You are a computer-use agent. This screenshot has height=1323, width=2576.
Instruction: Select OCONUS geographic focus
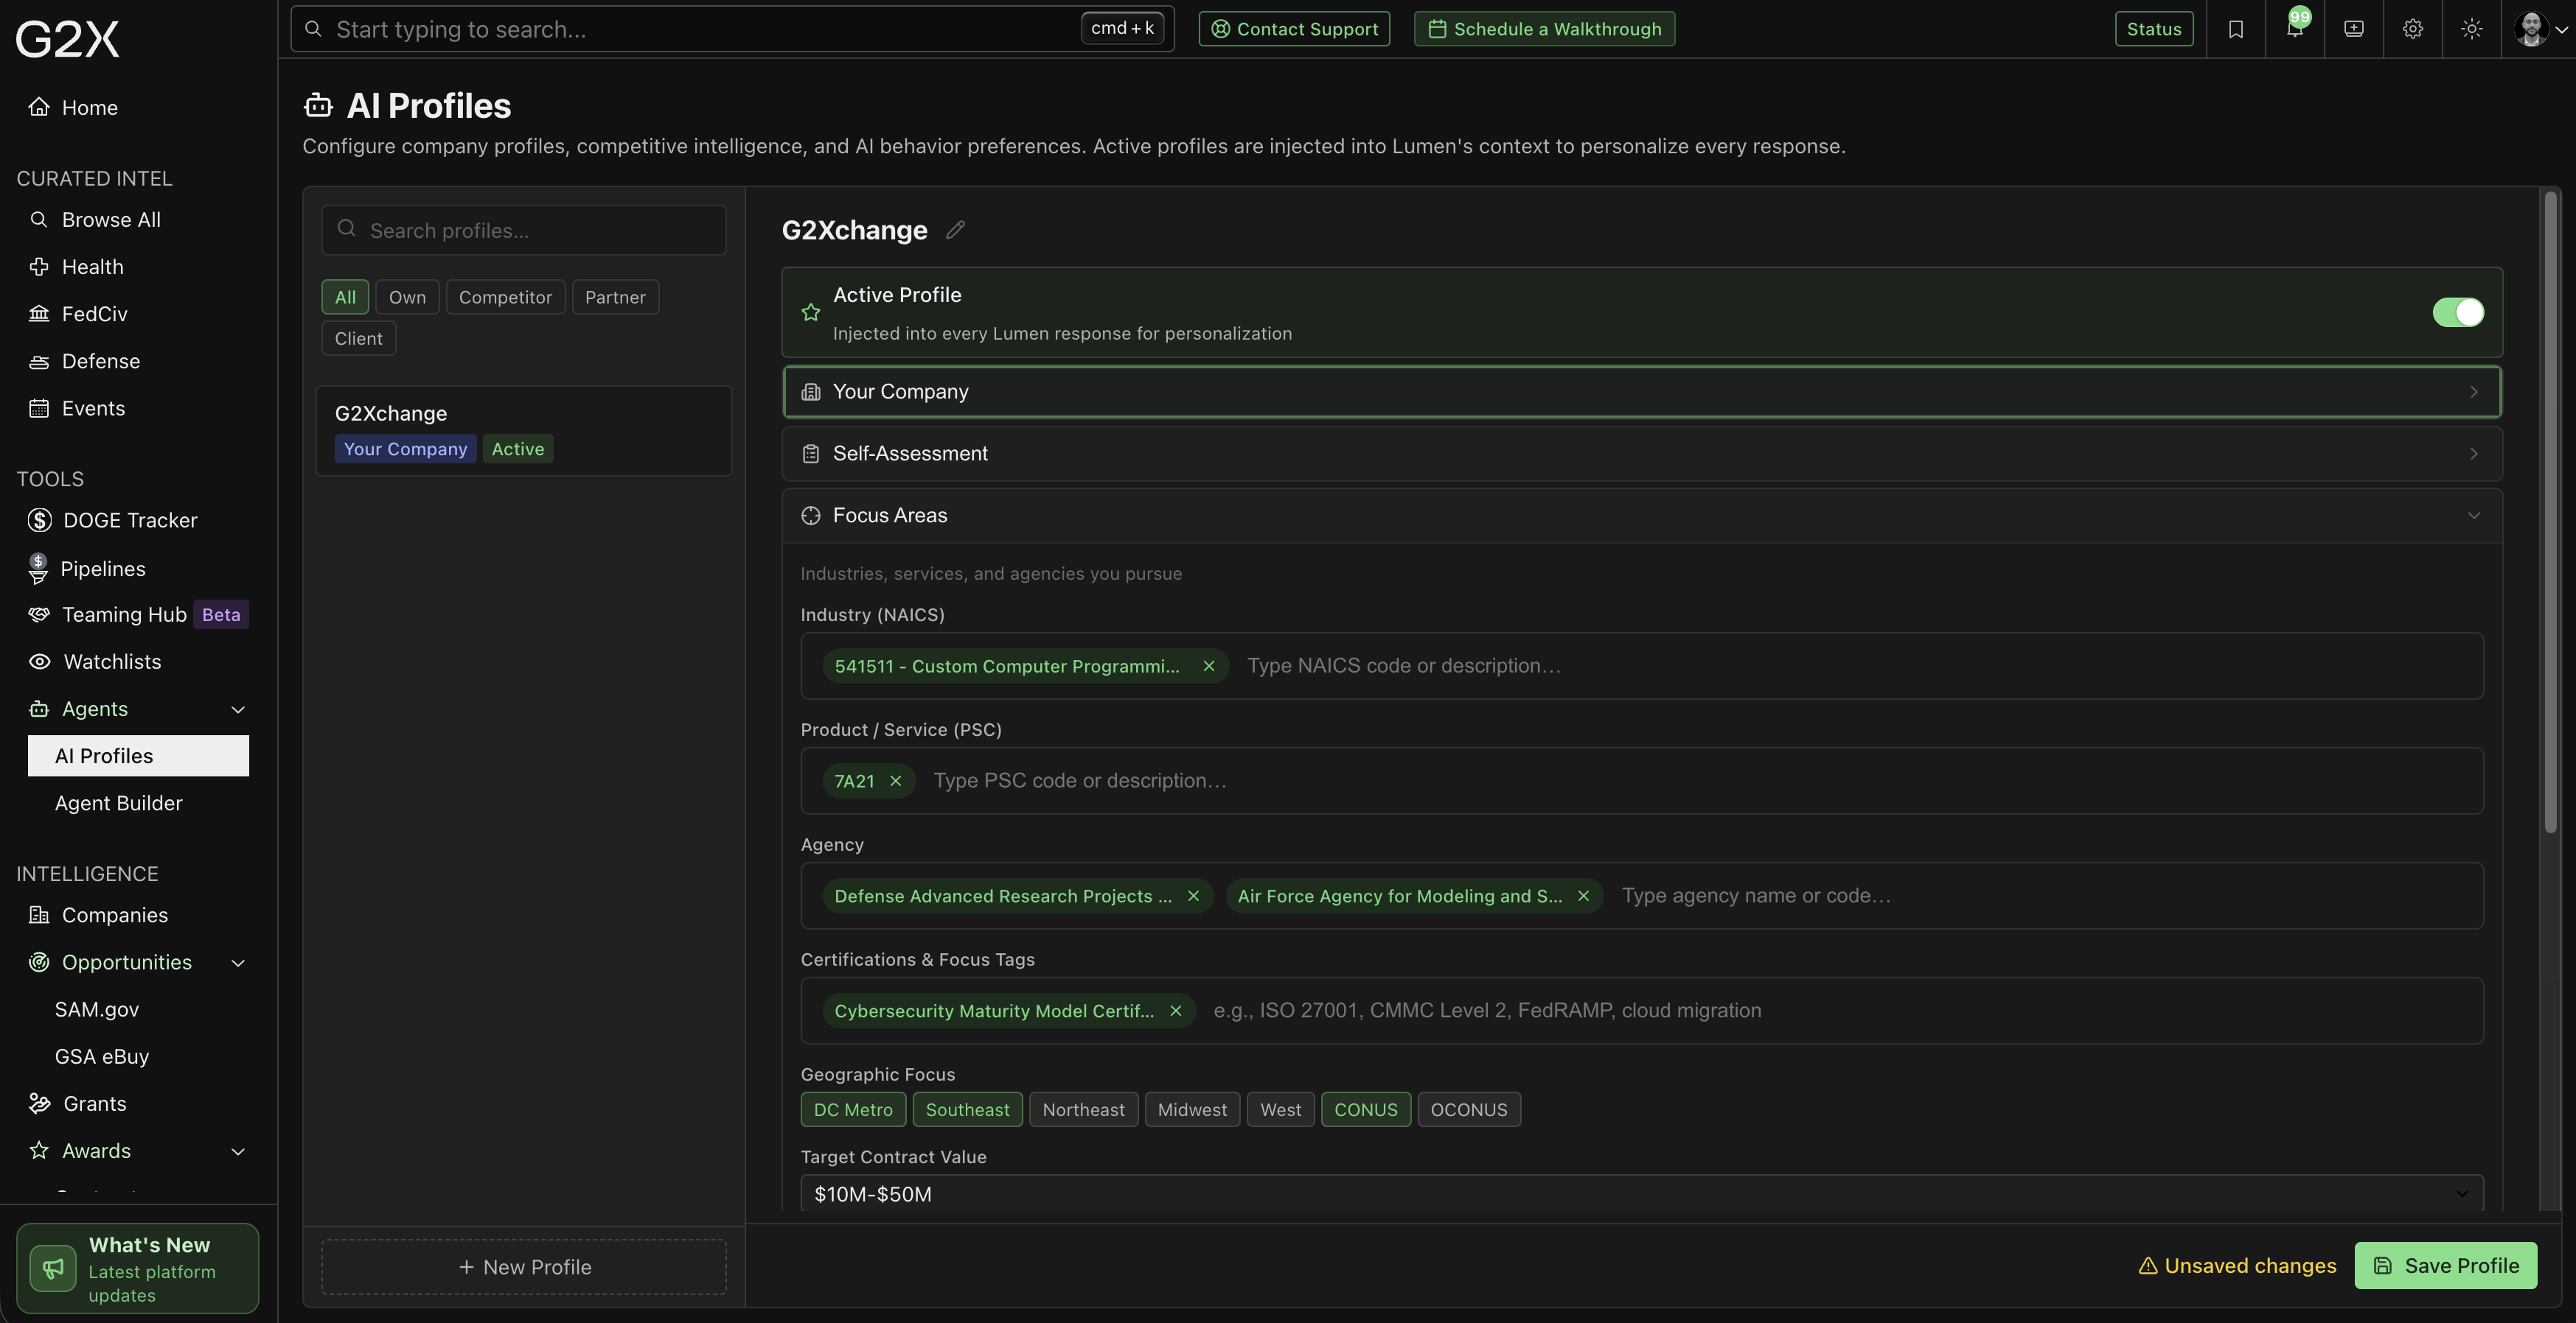click(1468, 1110)
